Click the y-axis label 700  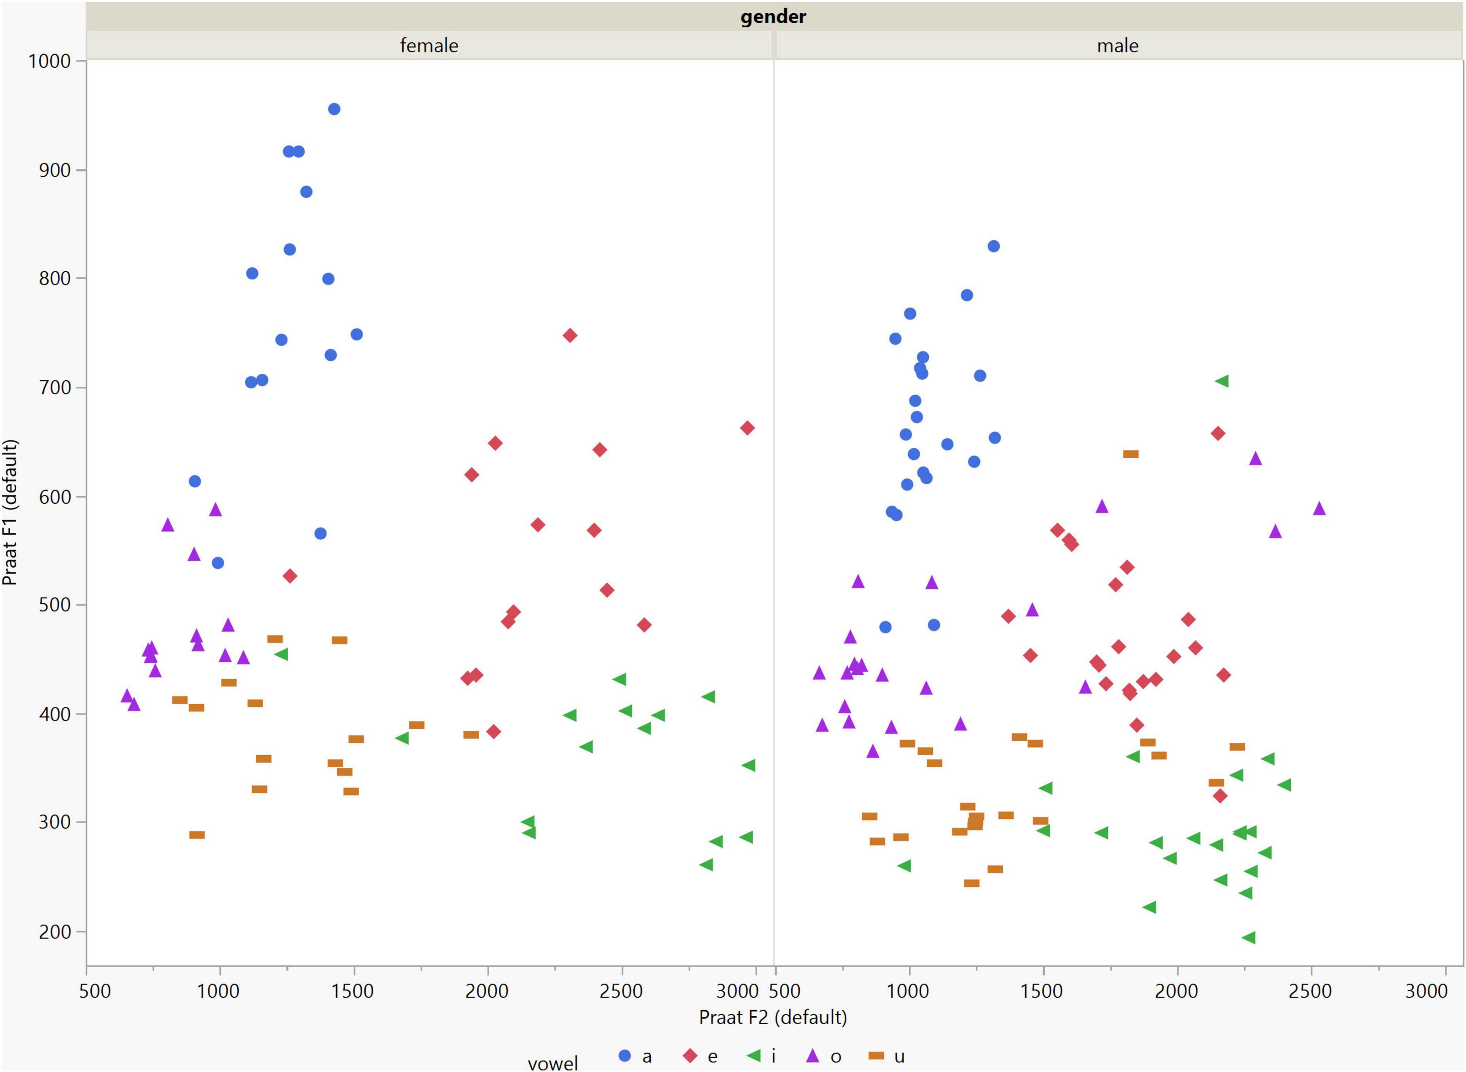[x=55, y=387]
